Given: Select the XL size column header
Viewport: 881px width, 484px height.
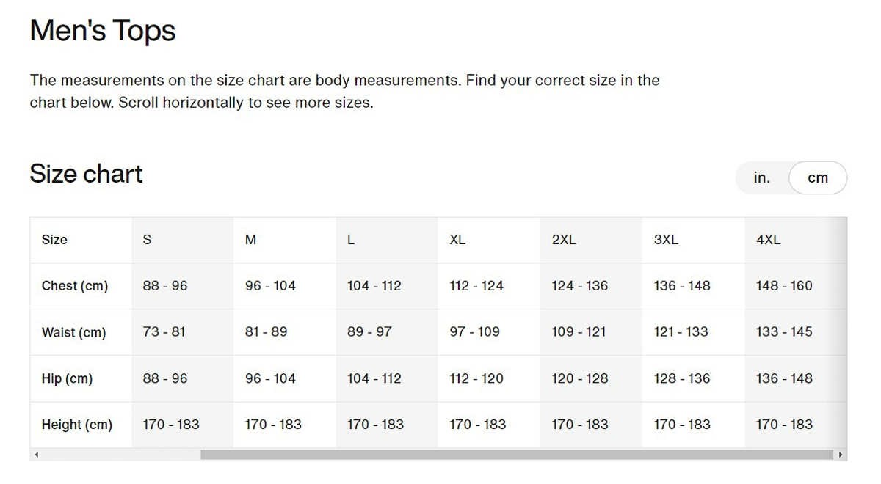Looking at the screenshot, I should 457,240.
